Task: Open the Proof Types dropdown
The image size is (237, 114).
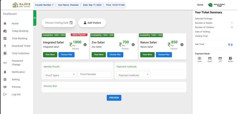Action: pos(60,74)
